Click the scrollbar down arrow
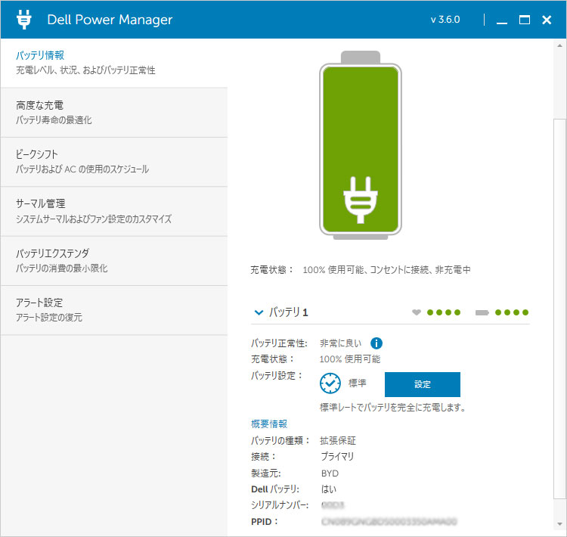 coord(559,524)
